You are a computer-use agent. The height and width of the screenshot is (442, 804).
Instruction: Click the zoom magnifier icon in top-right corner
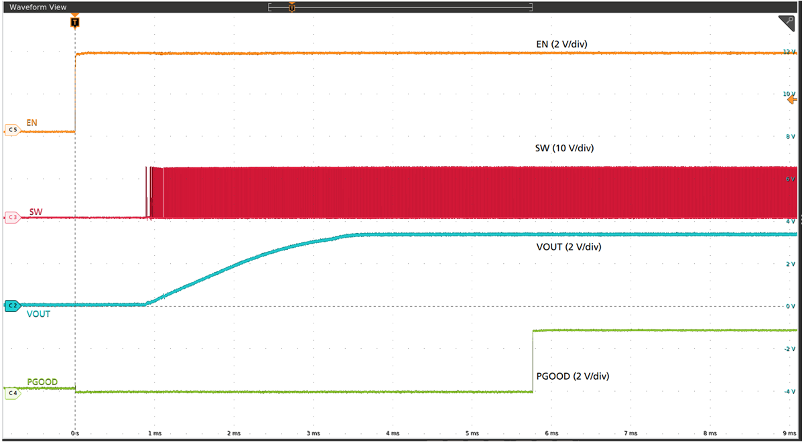pyautogui.click(x=786, y=23)
